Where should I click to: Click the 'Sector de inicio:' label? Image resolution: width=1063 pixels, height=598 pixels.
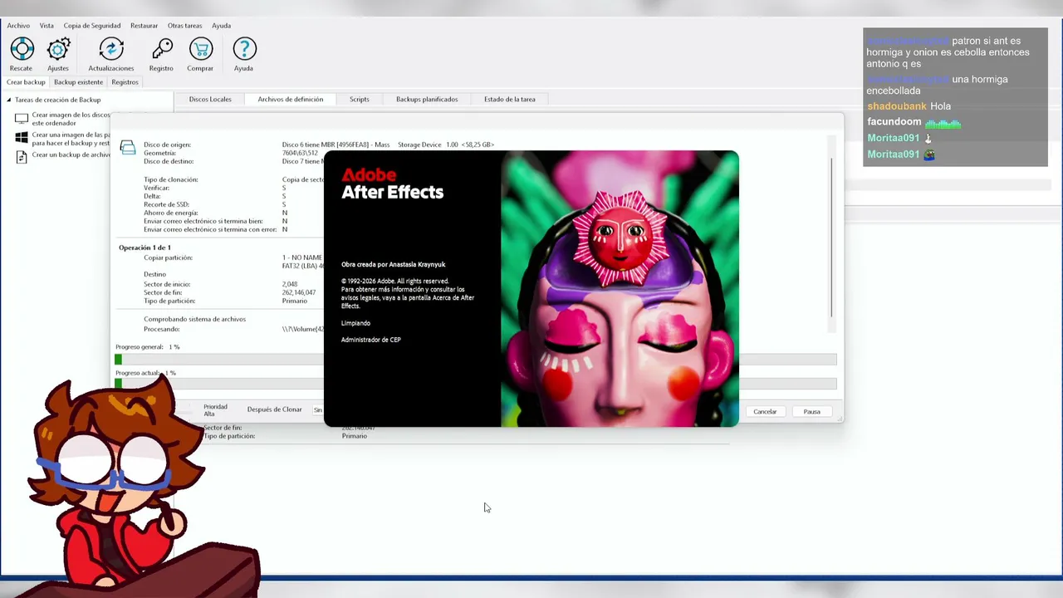click(x=167, y=284)
